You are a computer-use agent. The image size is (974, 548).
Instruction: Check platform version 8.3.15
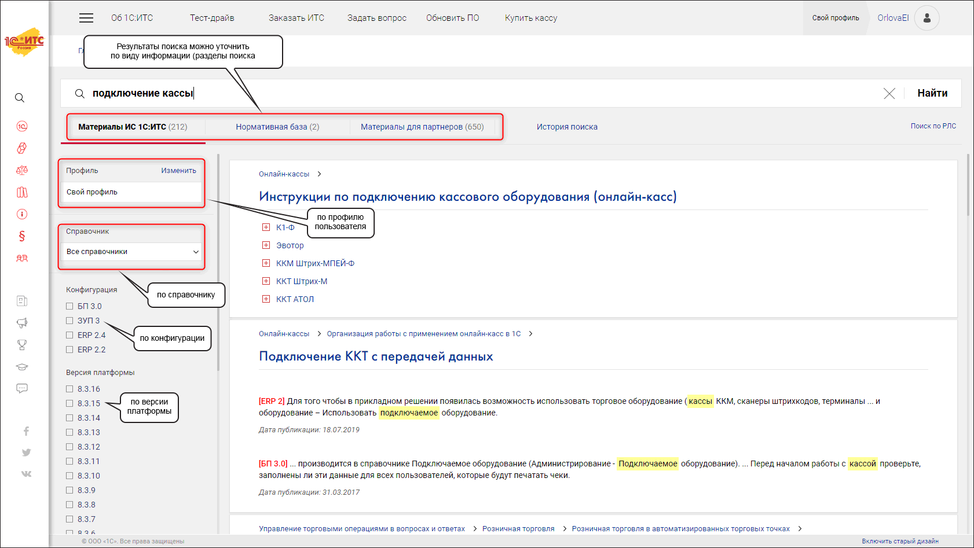69,403
